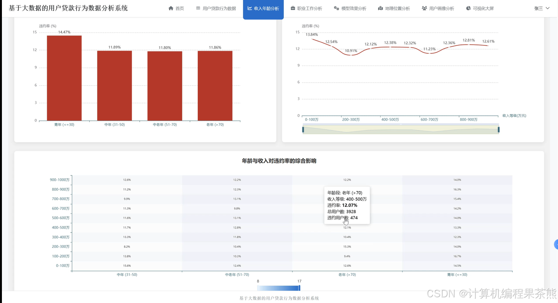The width and height of the screenshot is (558, 303).
Task: Click the 12.32% point on the line chart
Action: coord(410,47)
